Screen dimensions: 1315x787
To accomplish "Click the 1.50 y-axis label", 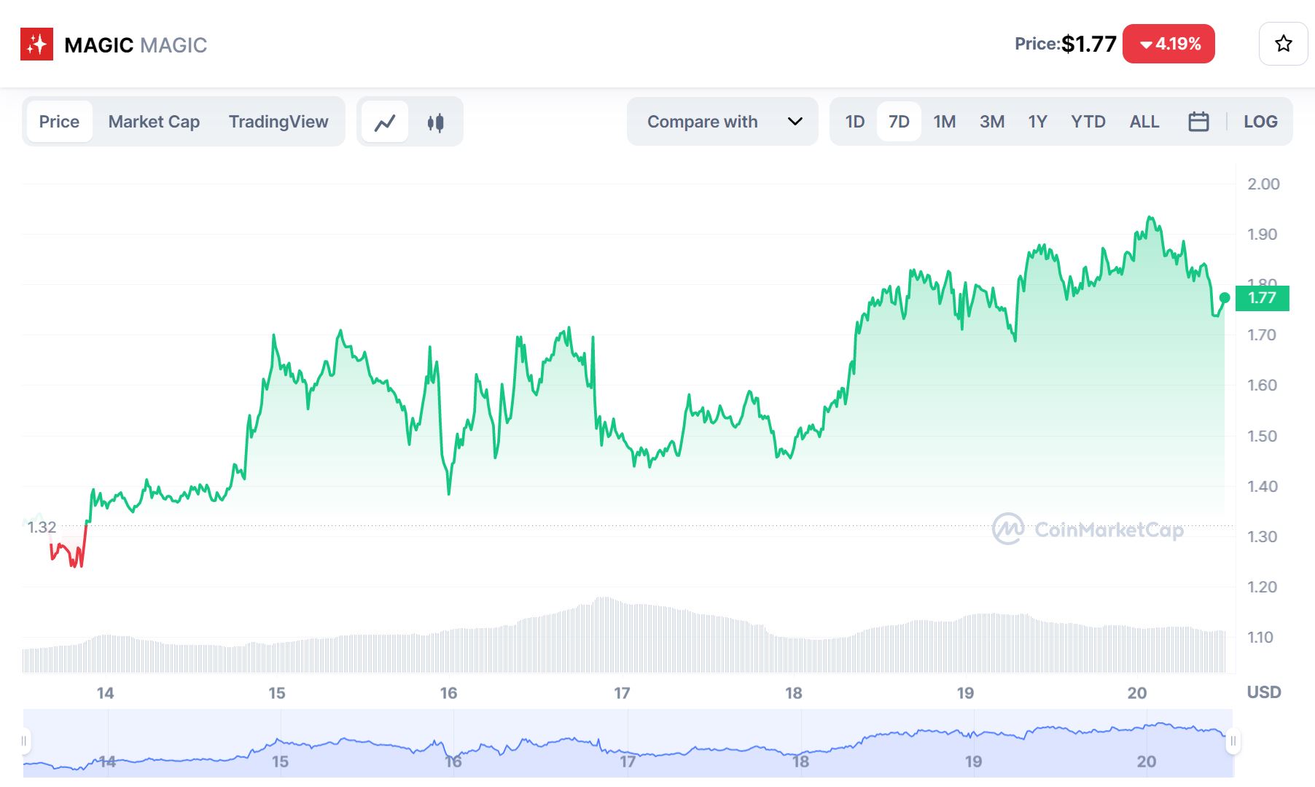I will click(1262, 436).
